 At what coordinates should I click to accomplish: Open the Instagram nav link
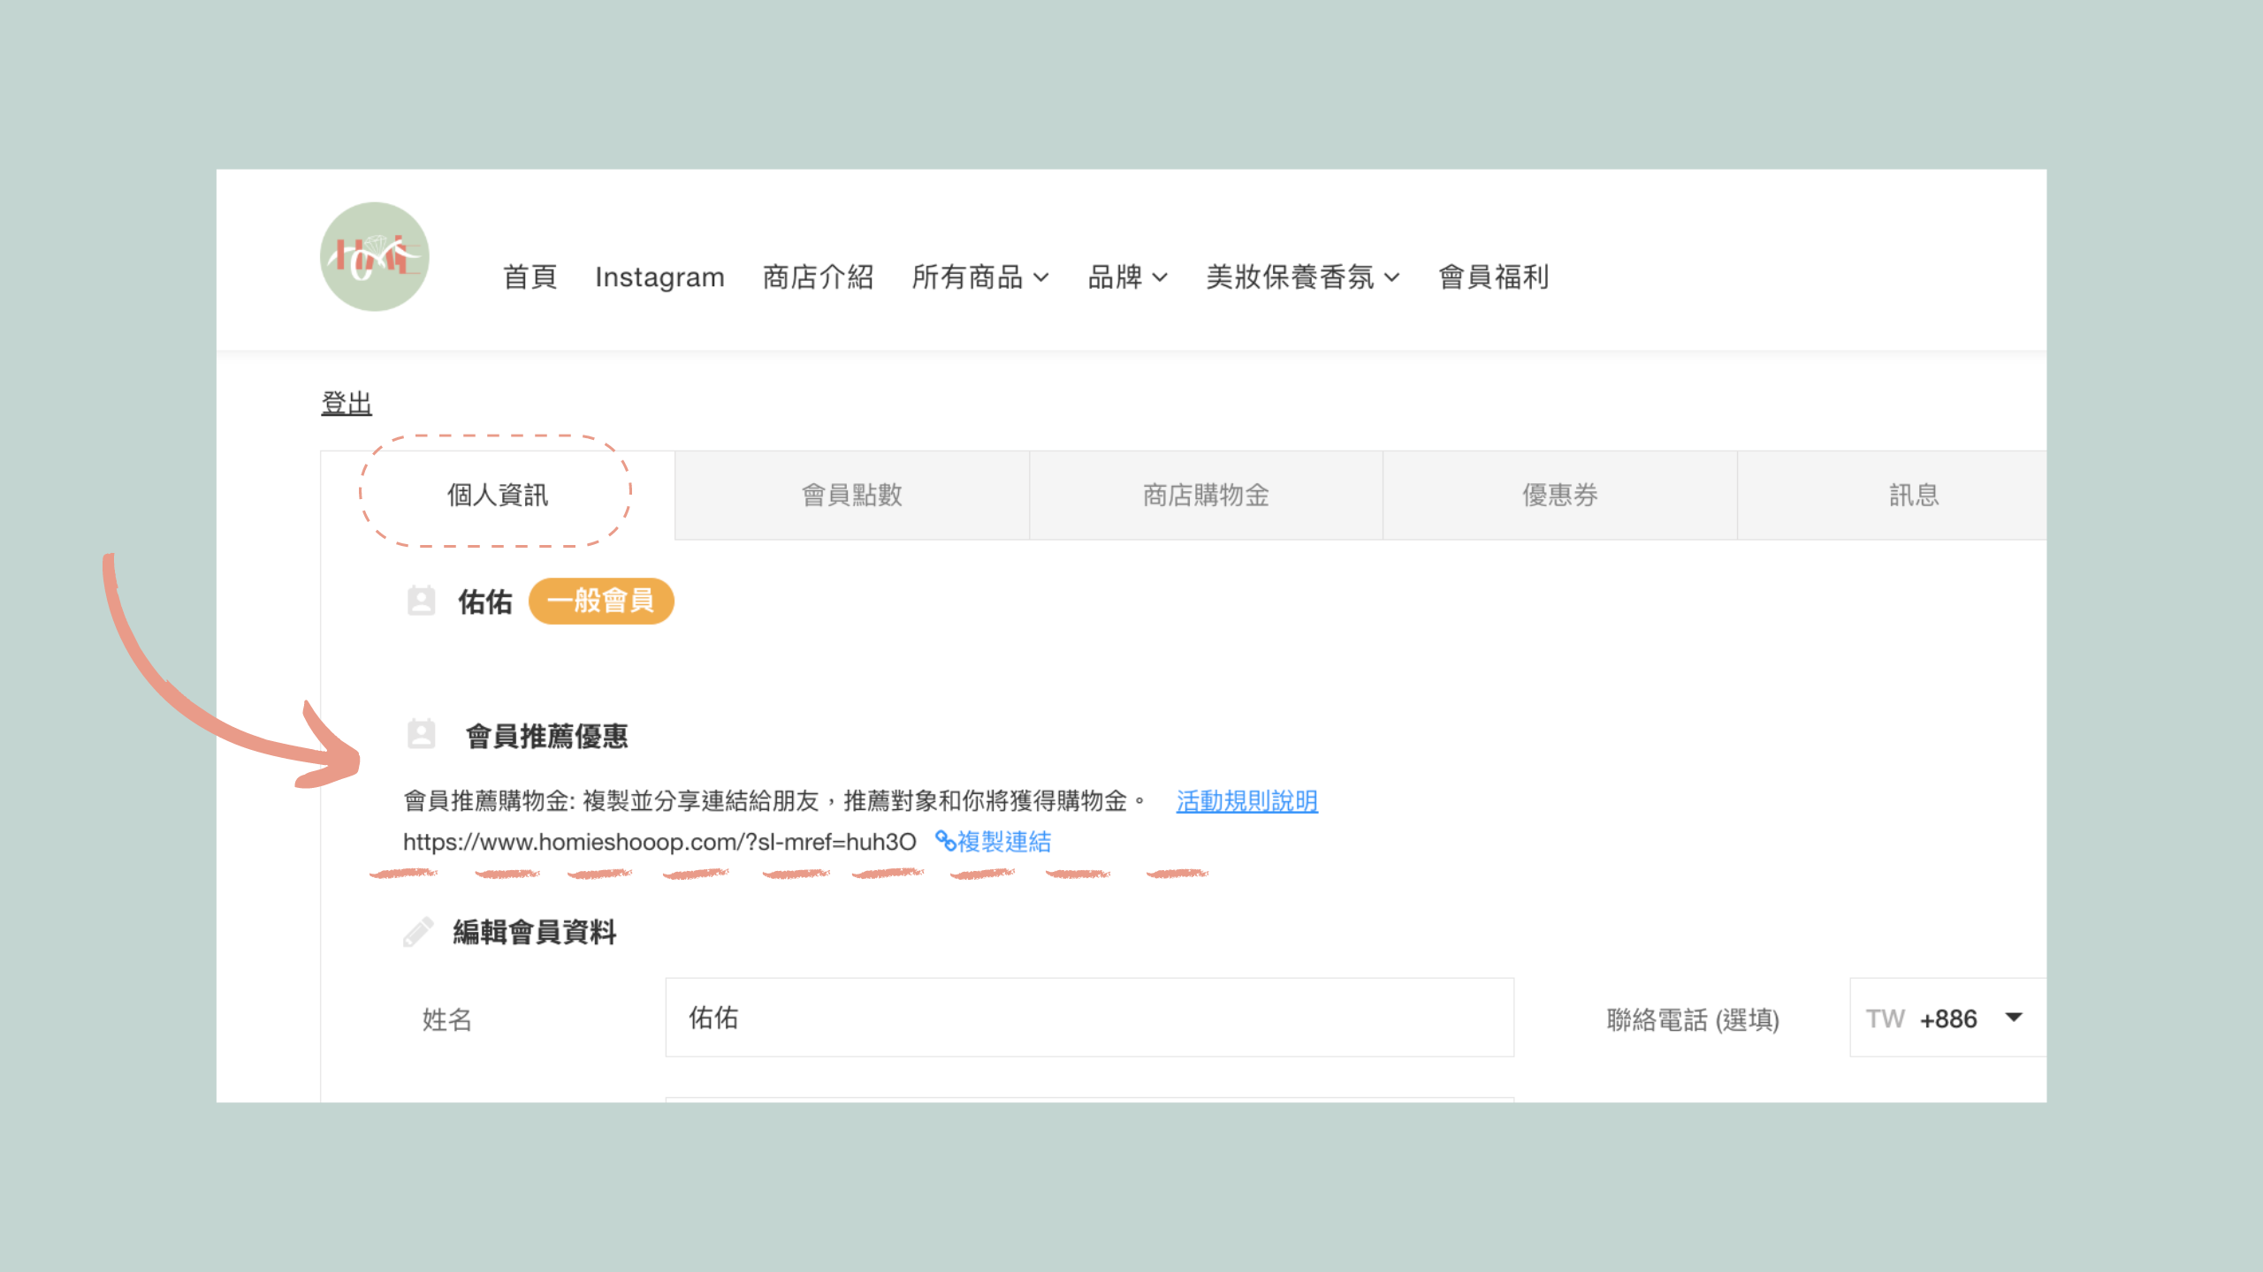pos(659,277)
